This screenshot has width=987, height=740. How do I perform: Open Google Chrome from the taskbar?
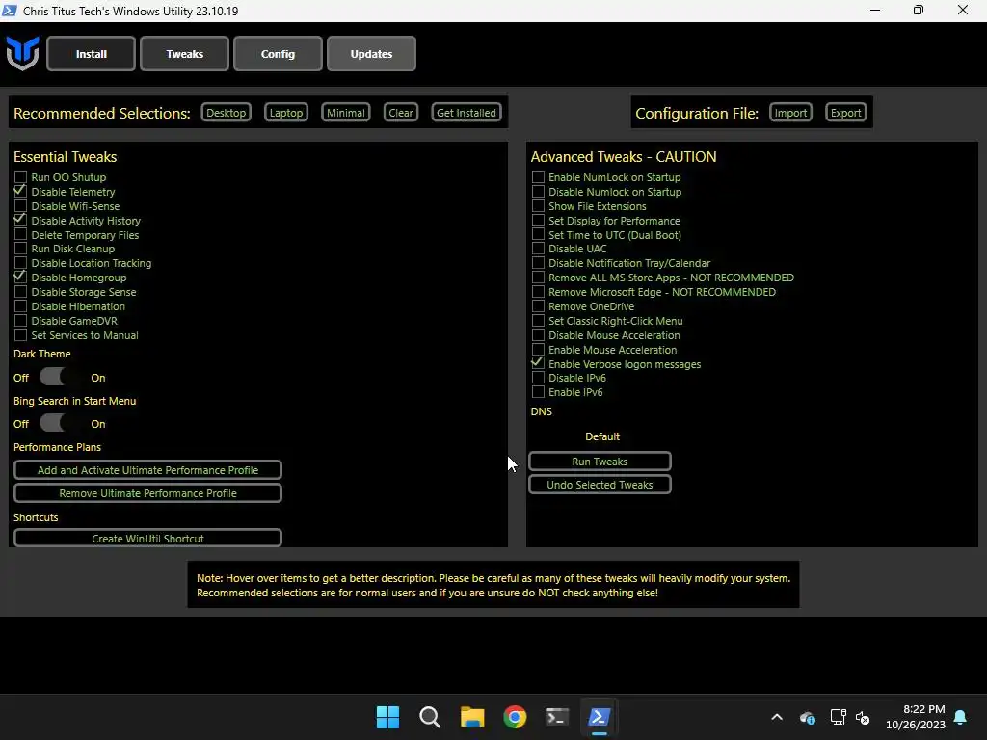coord(515,717)
